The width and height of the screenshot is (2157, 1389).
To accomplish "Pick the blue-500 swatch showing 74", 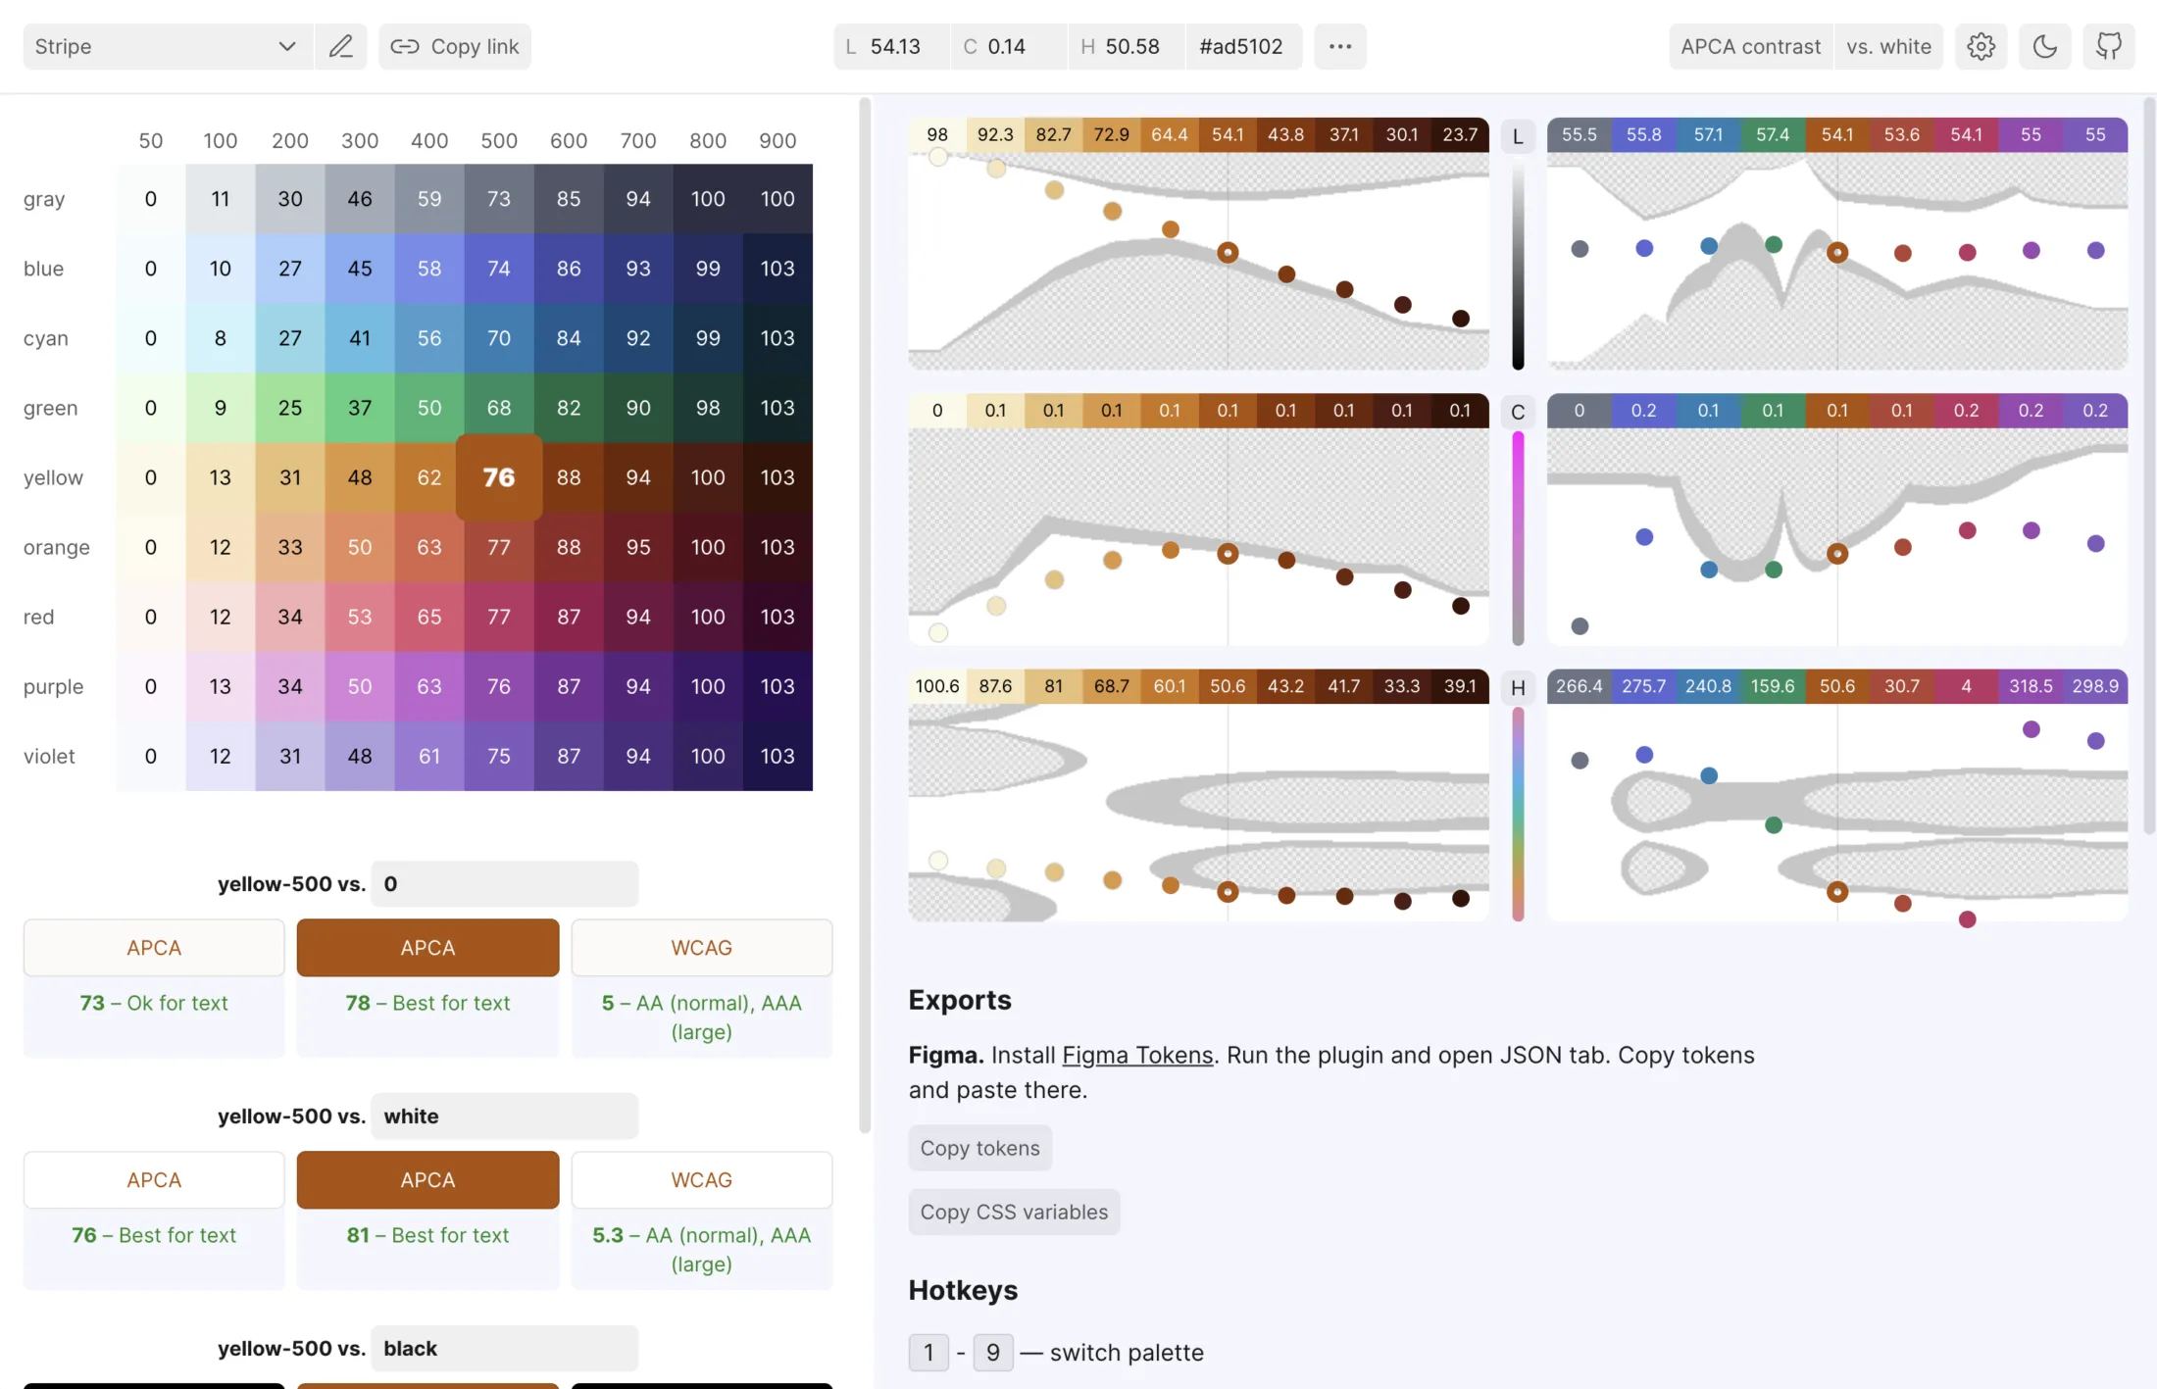I will click(x=498, y=269).
